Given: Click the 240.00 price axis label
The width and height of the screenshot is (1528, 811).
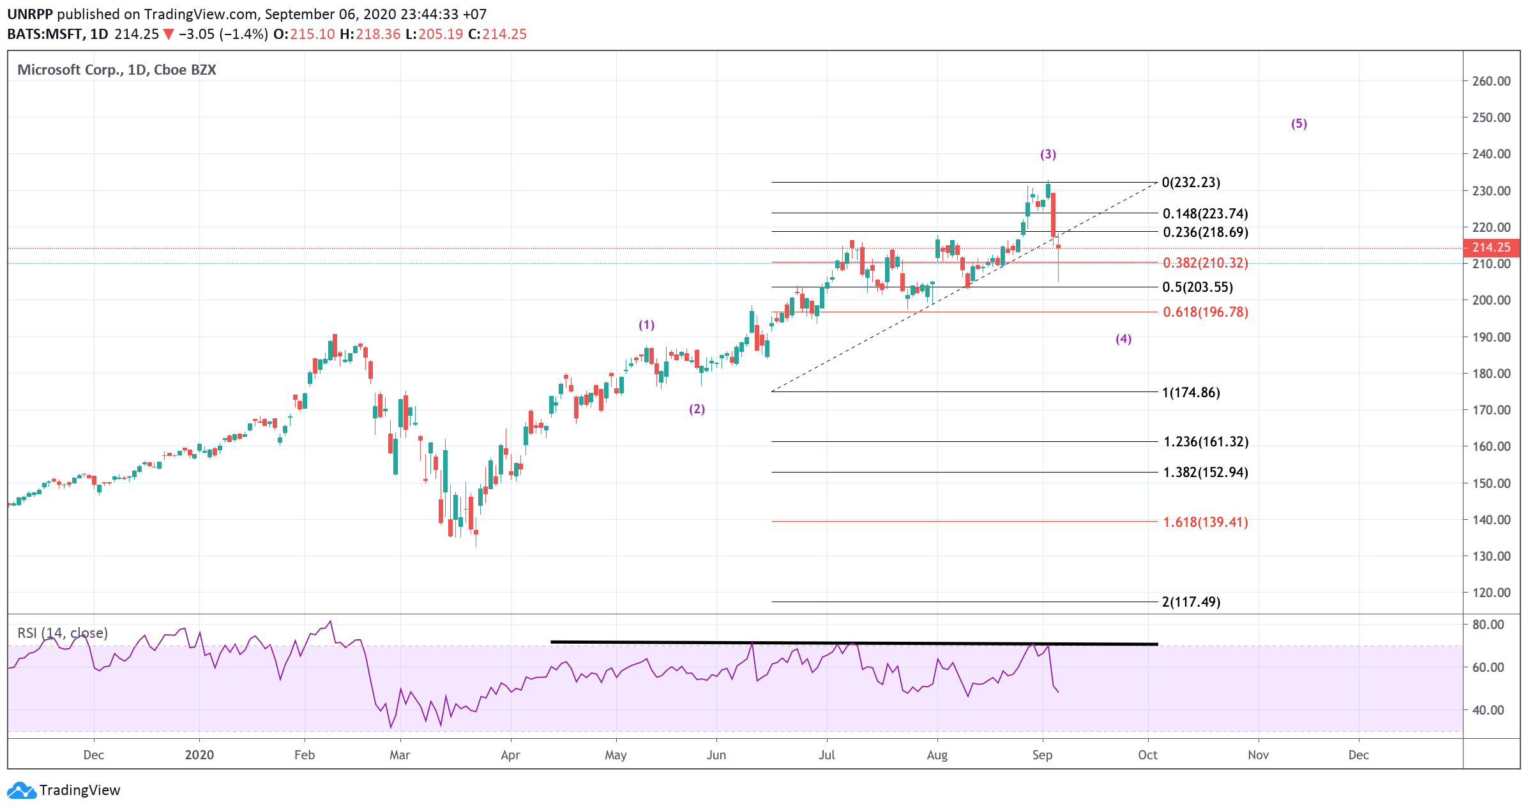Looking at the screenshot, I should coord(1492,154).
